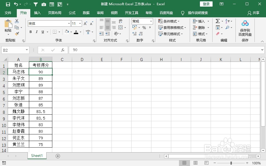Click the AutoSum sigma icon
266x166 pixels.
coord(218,21)
